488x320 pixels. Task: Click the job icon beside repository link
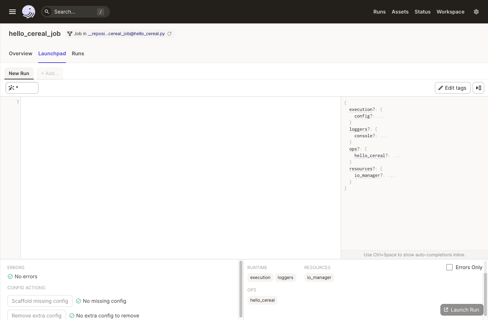tap(70, 34)
